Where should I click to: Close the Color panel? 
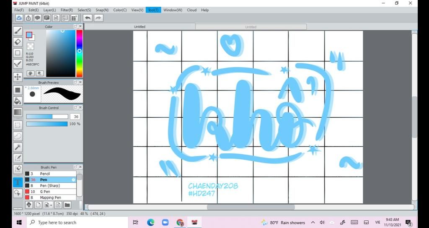click(x=80, y=26)
